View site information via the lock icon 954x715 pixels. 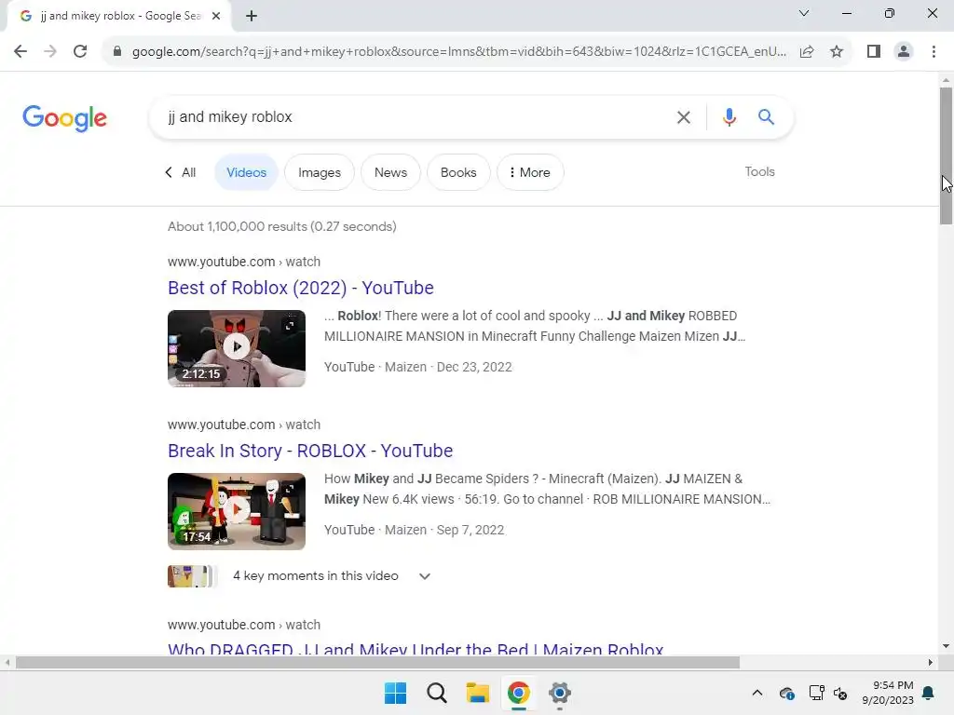click(x=117, y=51)
